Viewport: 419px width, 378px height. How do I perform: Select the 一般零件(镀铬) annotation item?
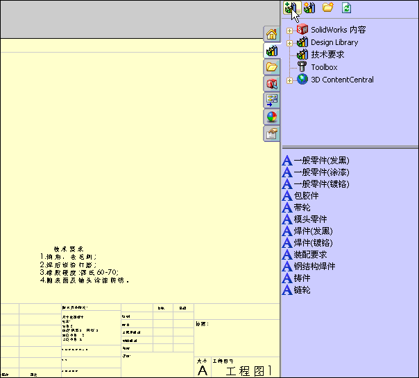[316, 184]
